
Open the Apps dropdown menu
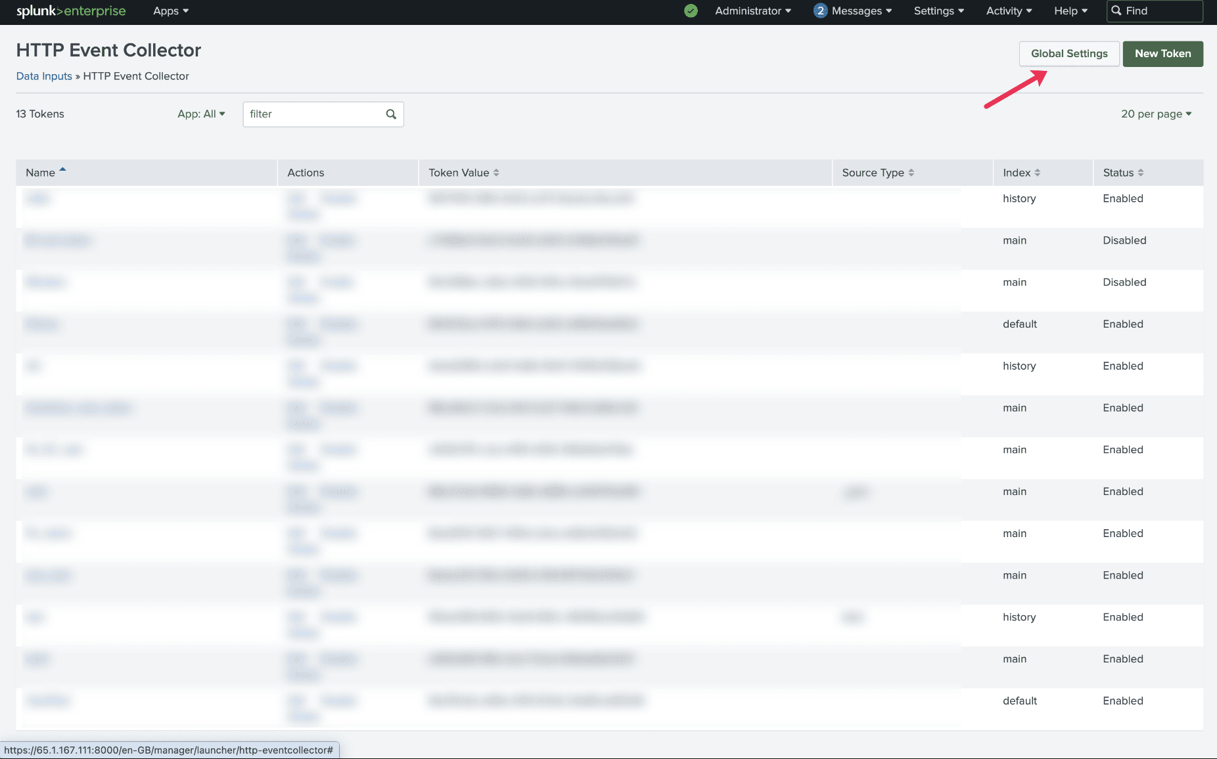pos(171,11)
